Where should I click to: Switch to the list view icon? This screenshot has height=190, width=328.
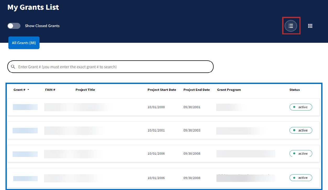pos(291,26)
